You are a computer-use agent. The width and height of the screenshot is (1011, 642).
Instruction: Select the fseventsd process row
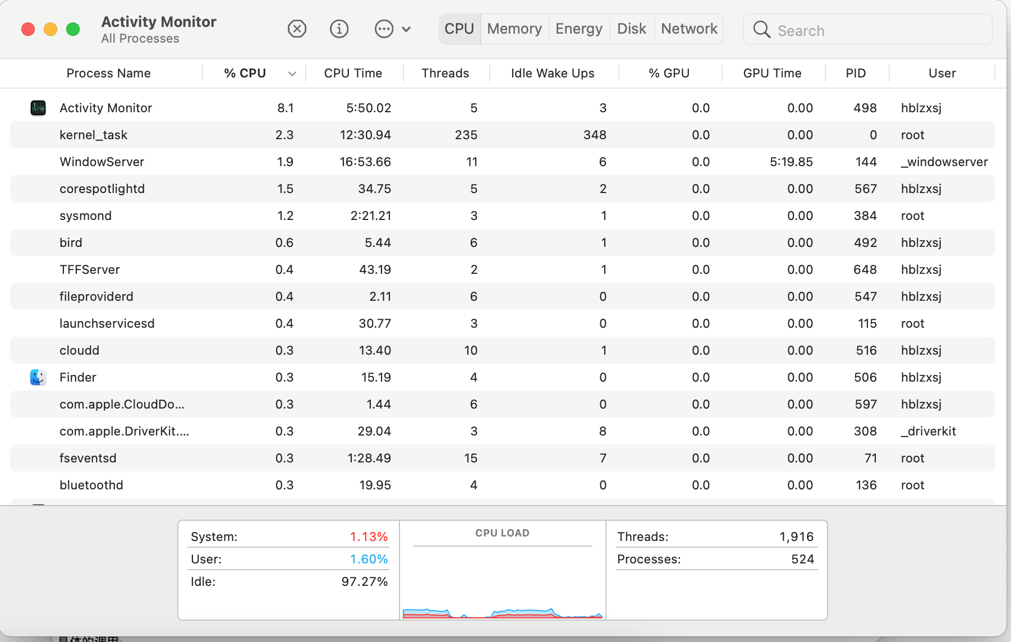point(503,458)
